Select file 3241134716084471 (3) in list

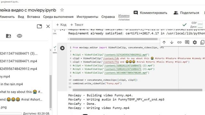click(x=19, y=53)
